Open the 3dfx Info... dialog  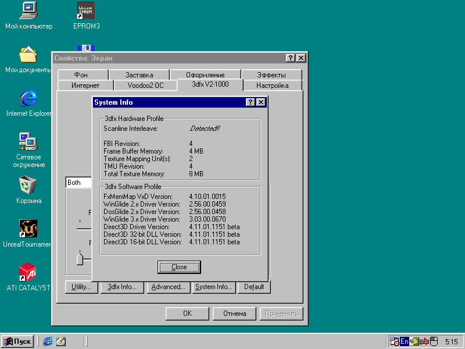pos(122,287)
